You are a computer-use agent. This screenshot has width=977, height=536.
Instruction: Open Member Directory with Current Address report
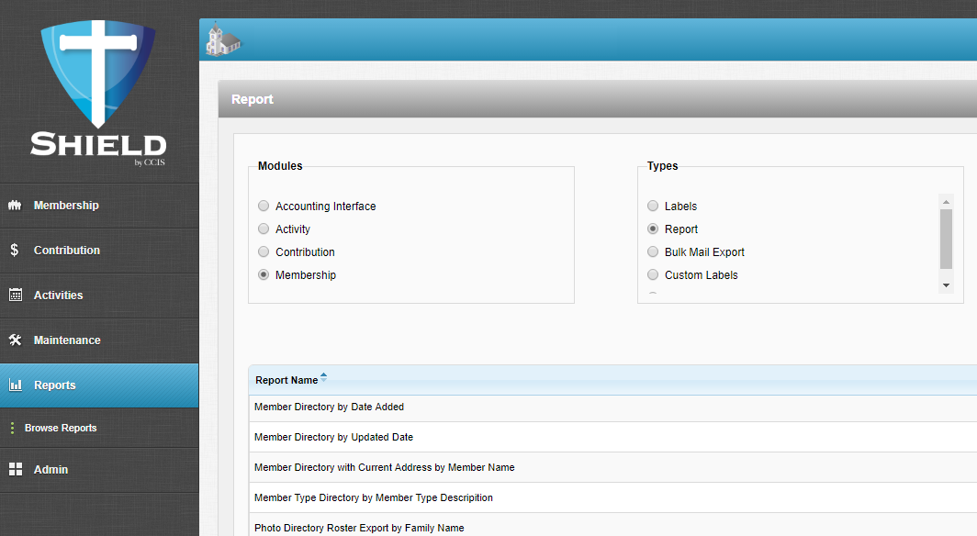coord(385,467)
